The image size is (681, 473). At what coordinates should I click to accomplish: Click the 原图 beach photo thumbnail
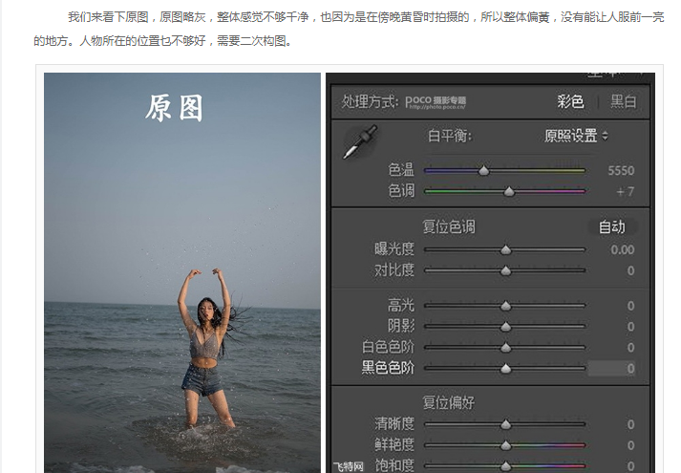pyautogui.click(x=182, y=272)
